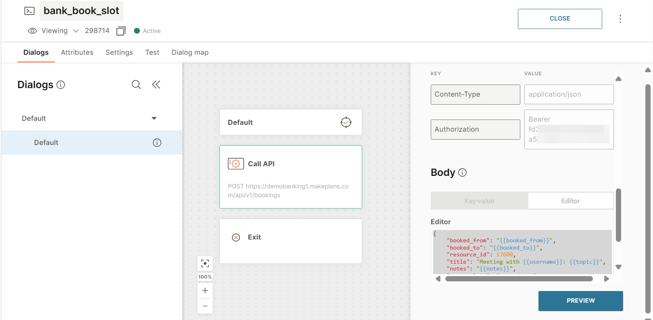653x320 pixels.
Task: Click the Bearer token value field
Action: coord(569,130)
